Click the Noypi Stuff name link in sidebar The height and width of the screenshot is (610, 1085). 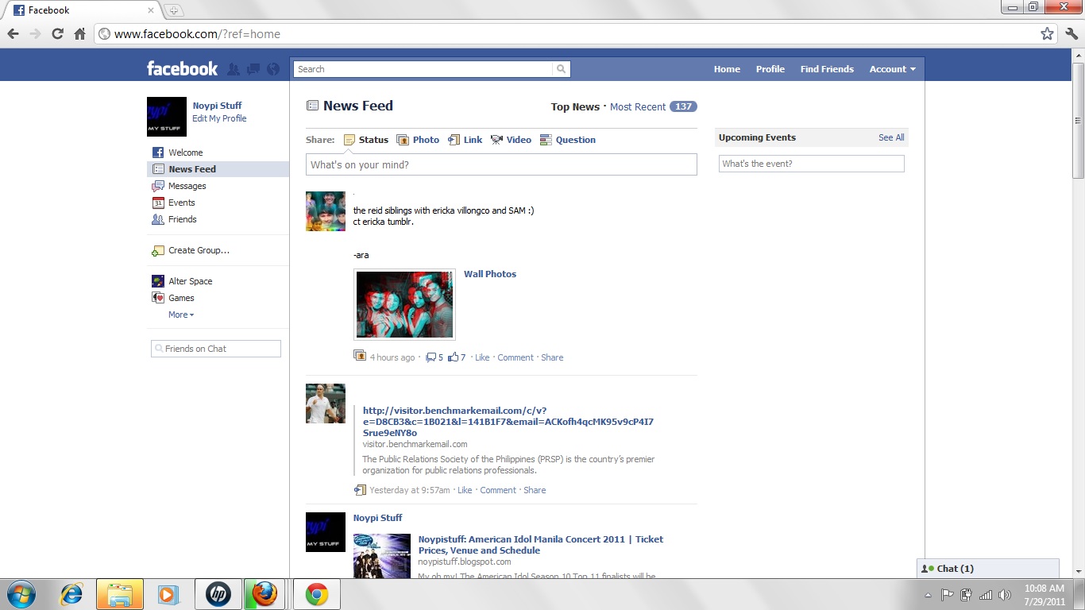tap(217, 106)
